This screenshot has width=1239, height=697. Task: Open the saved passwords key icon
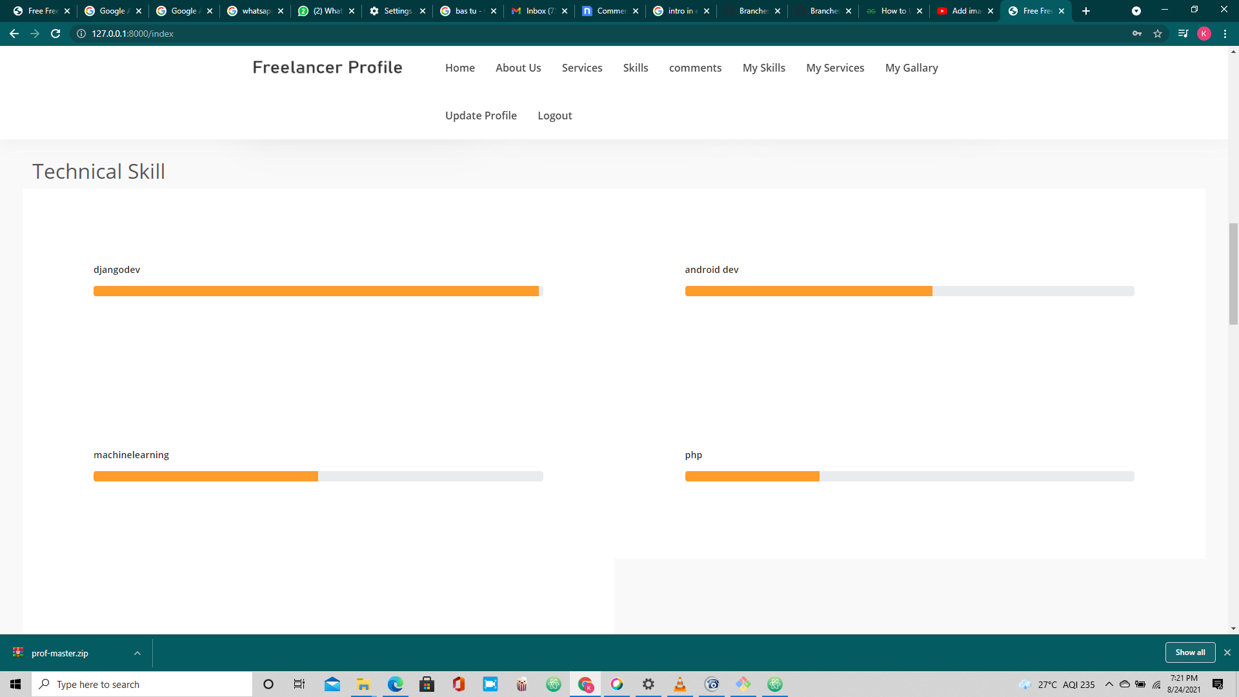click(x=1137, y=34)
